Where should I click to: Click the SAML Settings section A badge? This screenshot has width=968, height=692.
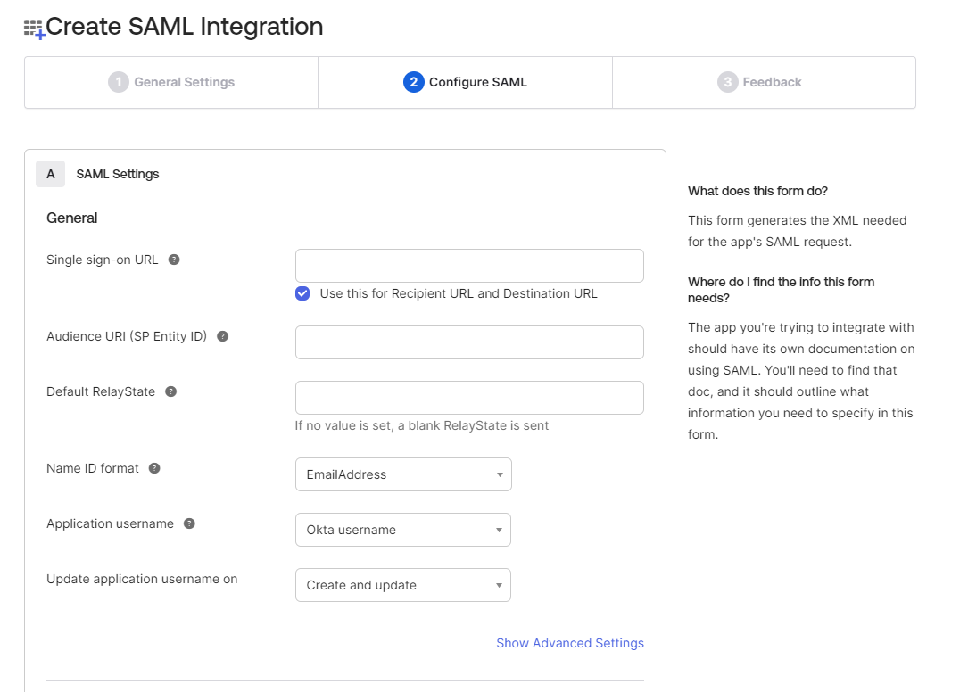(51, 174)
